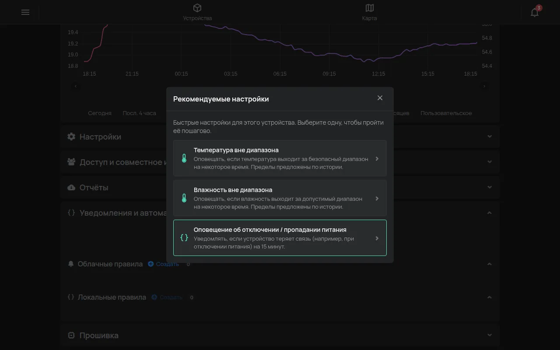Click the Прошивка chip icon
Screen dimensions: 560x350
(x=71, y=335)
